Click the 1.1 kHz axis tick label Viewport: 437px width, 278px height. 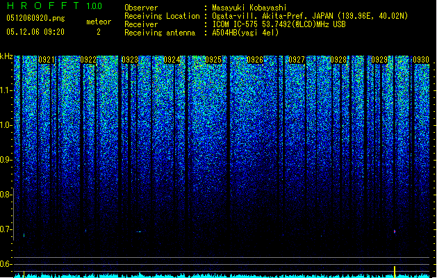coord(6,90)
